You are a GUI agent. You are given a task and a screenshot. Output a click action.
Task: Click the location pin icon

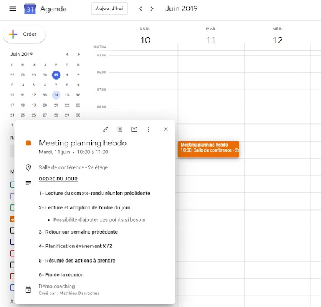point(28,167)
